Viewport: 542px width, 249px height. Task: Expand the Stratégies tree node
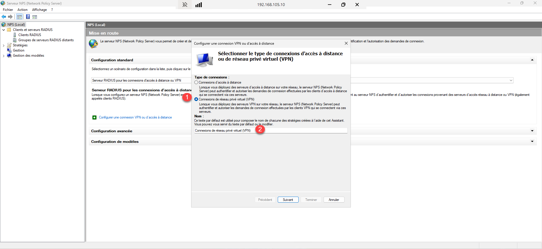[3, 46]
